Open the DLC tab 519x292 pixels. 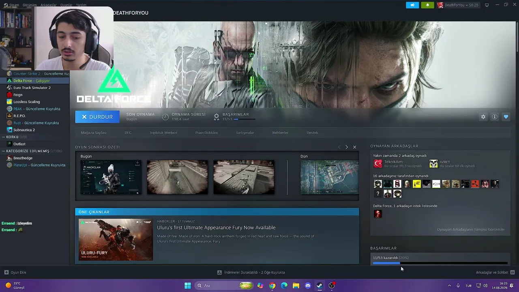point(128,133)
